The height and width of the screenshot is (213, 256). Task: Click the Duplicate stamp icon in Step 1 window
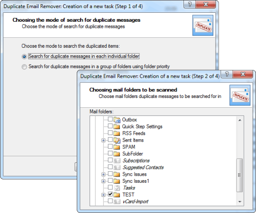click(x=203, y=25)
